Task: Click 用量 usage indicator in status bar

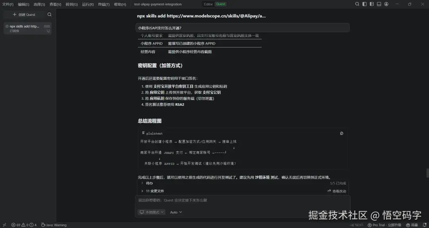Action: [x=412, y=225]
